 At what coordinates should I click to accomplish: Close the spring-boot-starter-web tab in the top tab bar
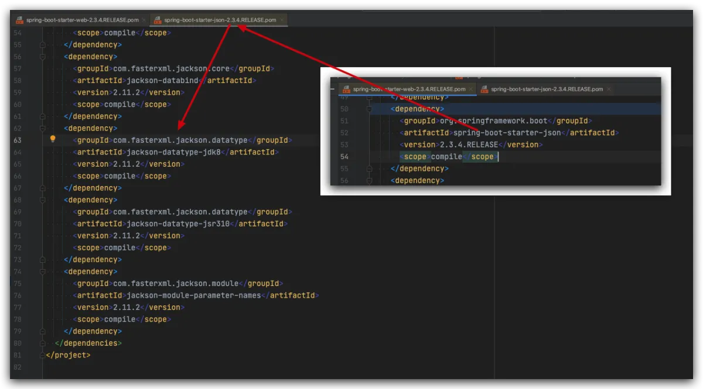144,20
